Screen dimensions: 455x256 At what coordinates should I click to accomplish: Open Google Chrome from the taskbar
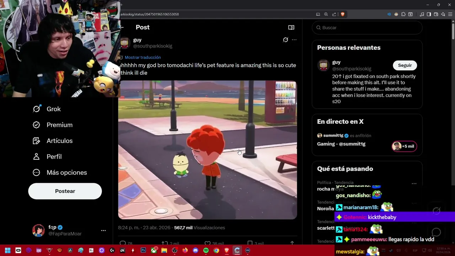pyautogui.click(x=216, y=250)
